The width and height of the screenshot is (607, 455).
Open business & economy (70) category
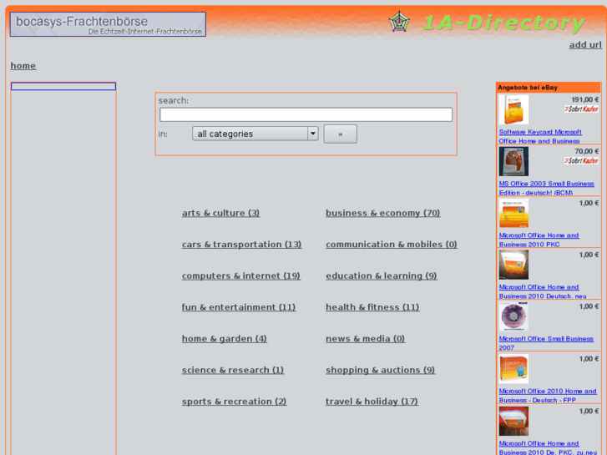(x=383, y=213)
